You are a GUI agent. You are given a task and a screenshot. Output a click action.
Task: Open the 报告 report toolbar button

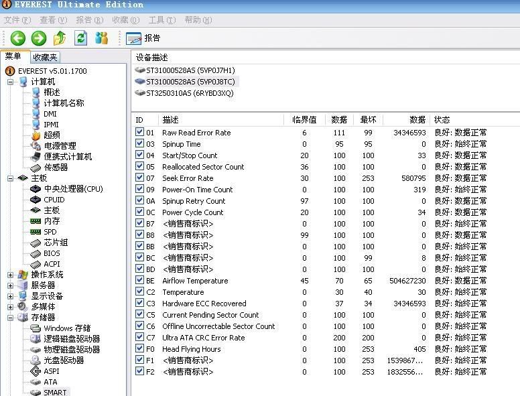[x=143, y=38]
